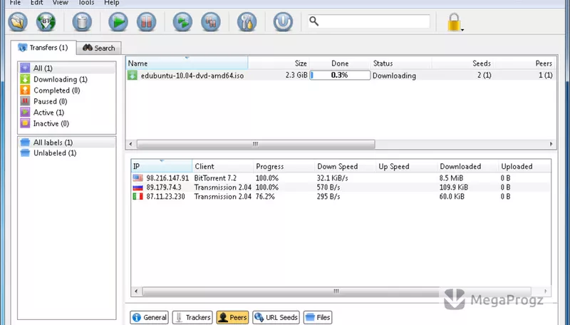Open the Edit menu
Viewport: 570px width, 325px height.
(x=37, y=3)
